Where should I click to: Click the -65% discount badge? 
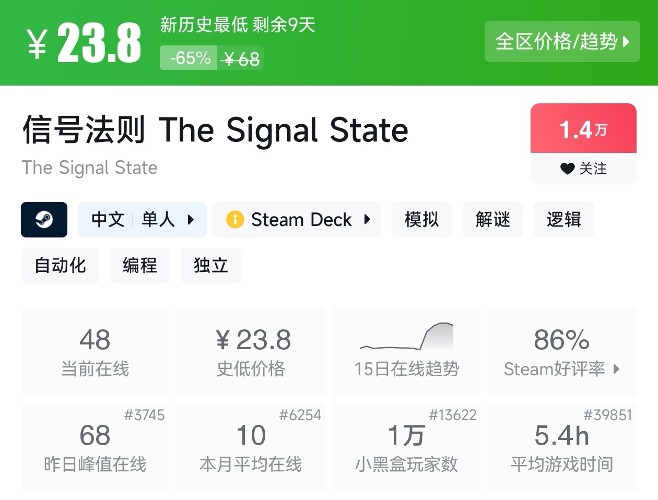[190, 58]
